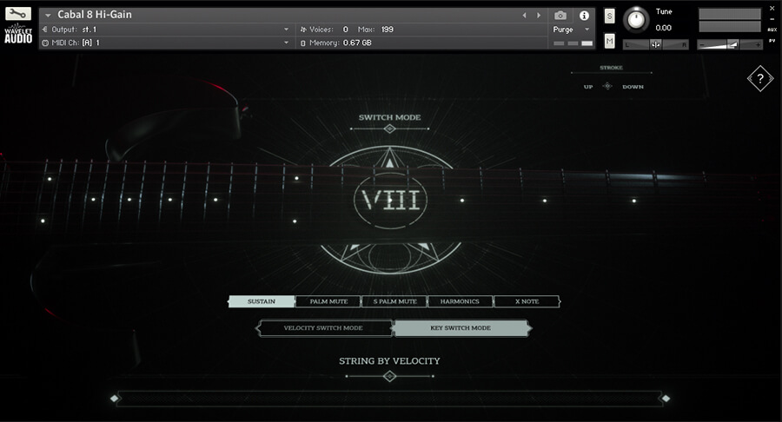The image size is (782, 422).
Task: Select the Sustain articulation tab
Action: pos(262,301)
